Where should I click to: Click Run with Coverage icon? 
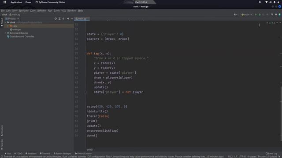click(263, 14)
